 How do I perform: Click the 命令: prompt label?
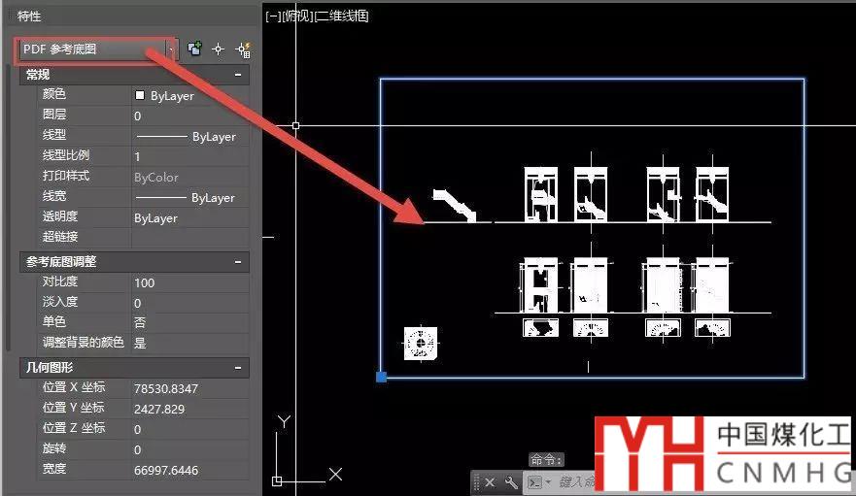click(x=546, y=460)
